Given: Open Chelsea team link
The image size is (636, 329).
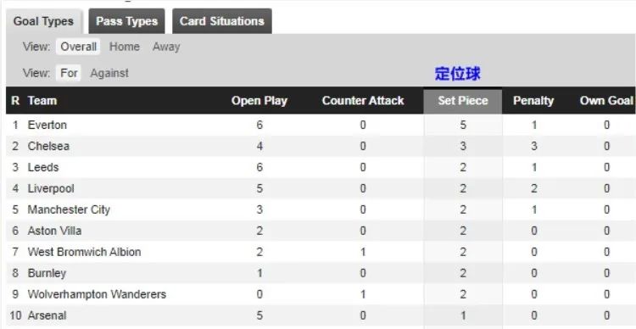Looking at the screenshot, I should click(48, 146).
